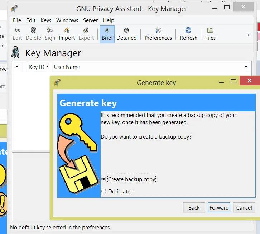Maximize the Key Manager window
Image resolution: width=260 pixels, height=234 pixels.
click(227, 7)
